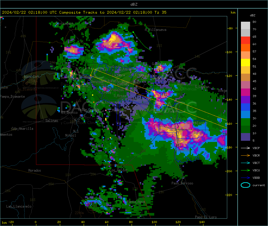The image size is (268, 226).
Task: Click the cyan 'current' ellipse legend icon
Action: (x=245, y=185)
